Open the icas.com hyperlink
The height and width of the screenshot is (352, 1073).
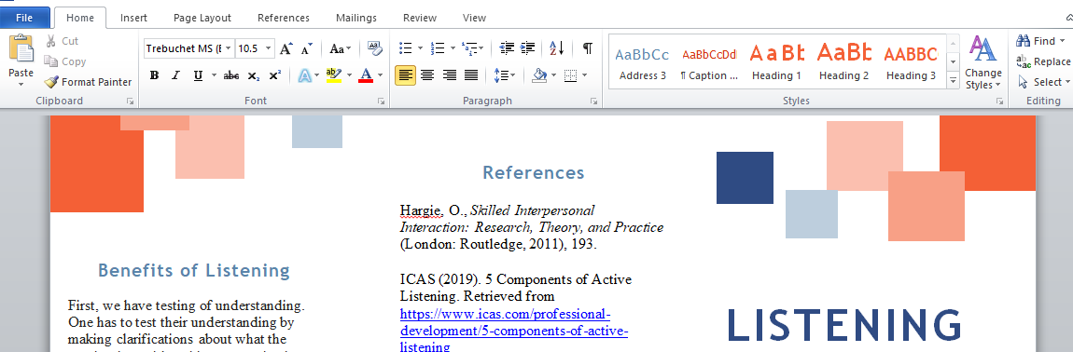pyautogui.click(x=514, y=331)
